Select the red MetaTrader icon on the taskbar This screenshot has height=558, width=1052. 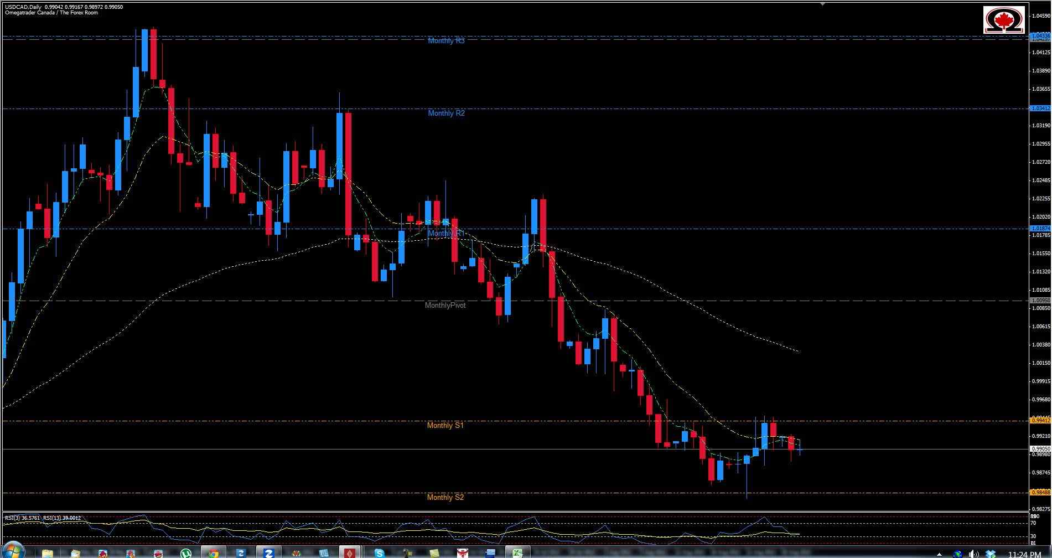tap(350, 552)
